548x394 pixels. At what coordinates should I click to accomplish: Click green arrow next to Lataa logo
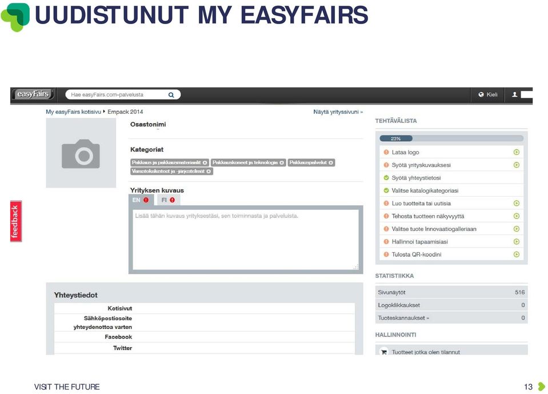[x=517, y=152]
